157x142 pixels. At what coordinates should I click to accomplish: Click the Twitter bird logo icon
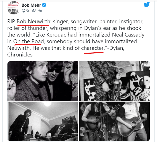[146, 4]
